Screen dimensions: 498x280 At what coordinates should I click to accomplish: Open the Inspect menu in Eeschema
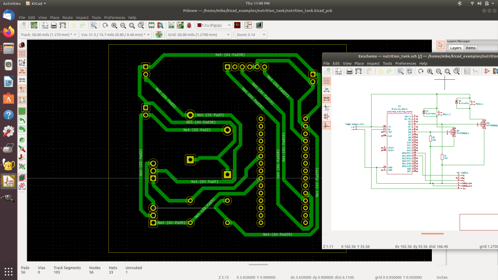point(373,63)
